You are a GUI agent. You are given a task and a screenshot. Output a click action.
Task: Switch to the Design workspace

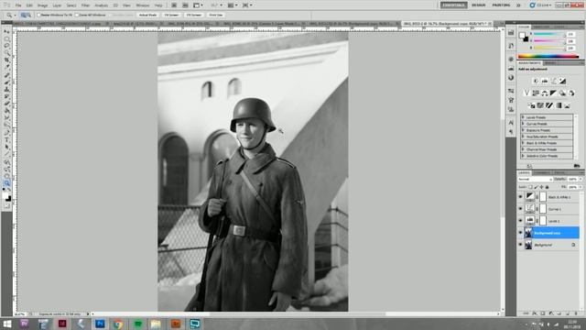pyautogui.click(x=478, y=5)
